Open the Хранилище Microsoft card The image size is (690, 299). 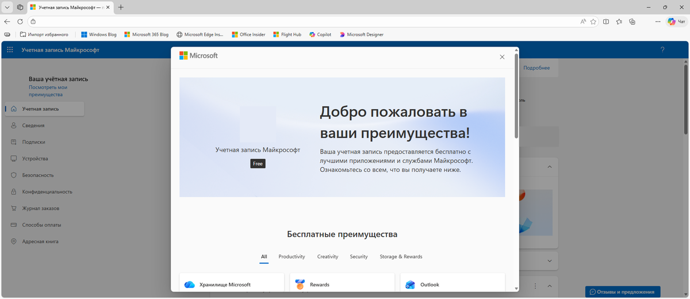(x=232, y=283)
